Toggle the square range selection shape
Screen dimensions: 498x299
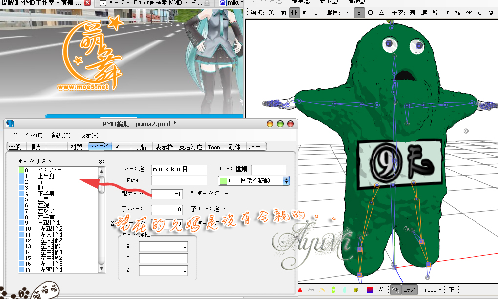pos(359,13)
